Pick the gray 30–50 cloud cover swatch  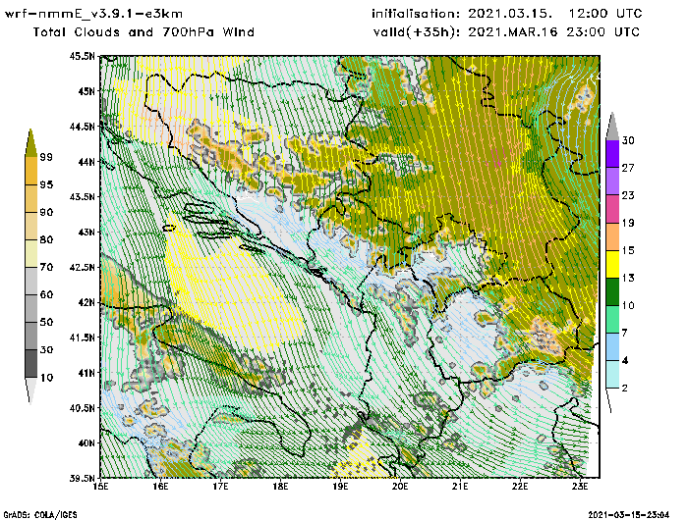click(x=31, y=336)
